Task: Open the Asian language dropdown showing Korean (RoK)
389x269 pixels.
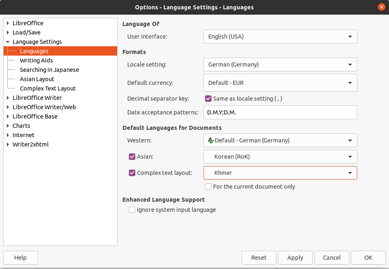Action: pyautogui.click(x=280, y=157)
